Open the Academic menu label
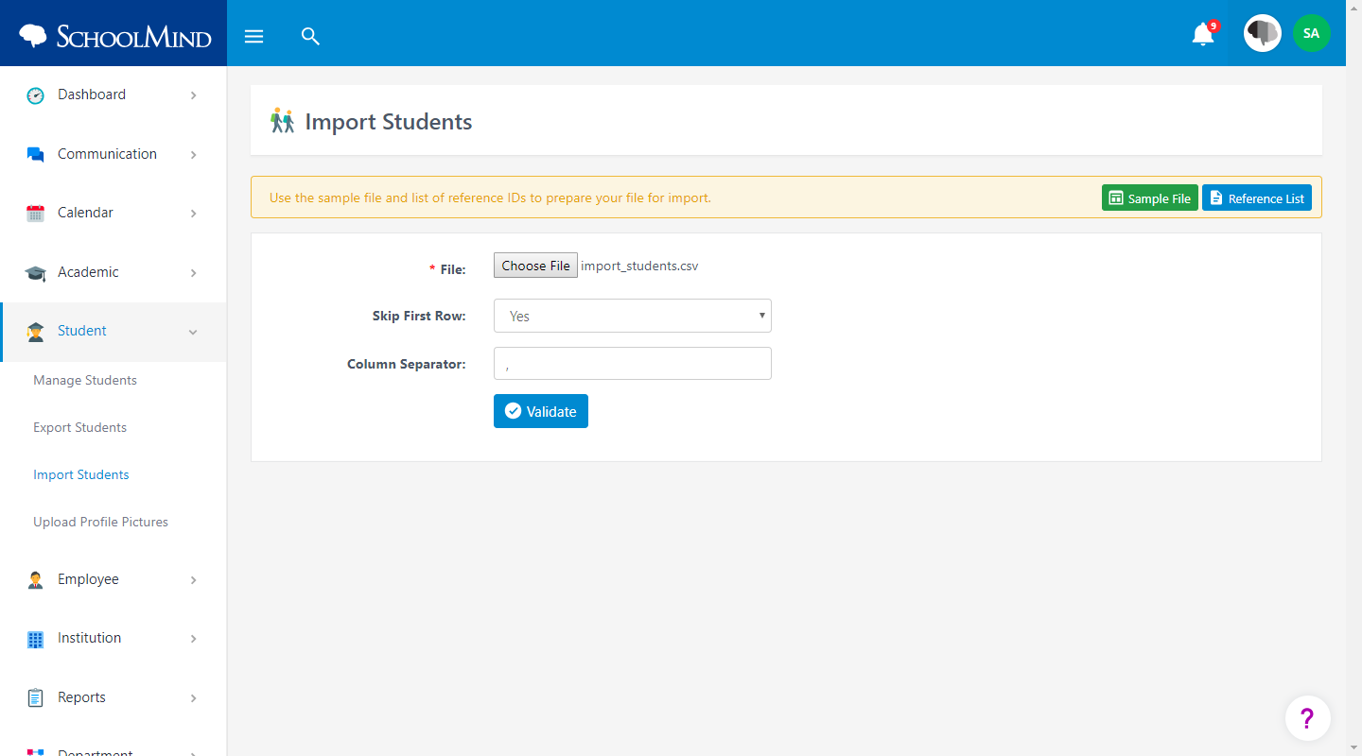 pyautogui.click(x=88, y=272)
